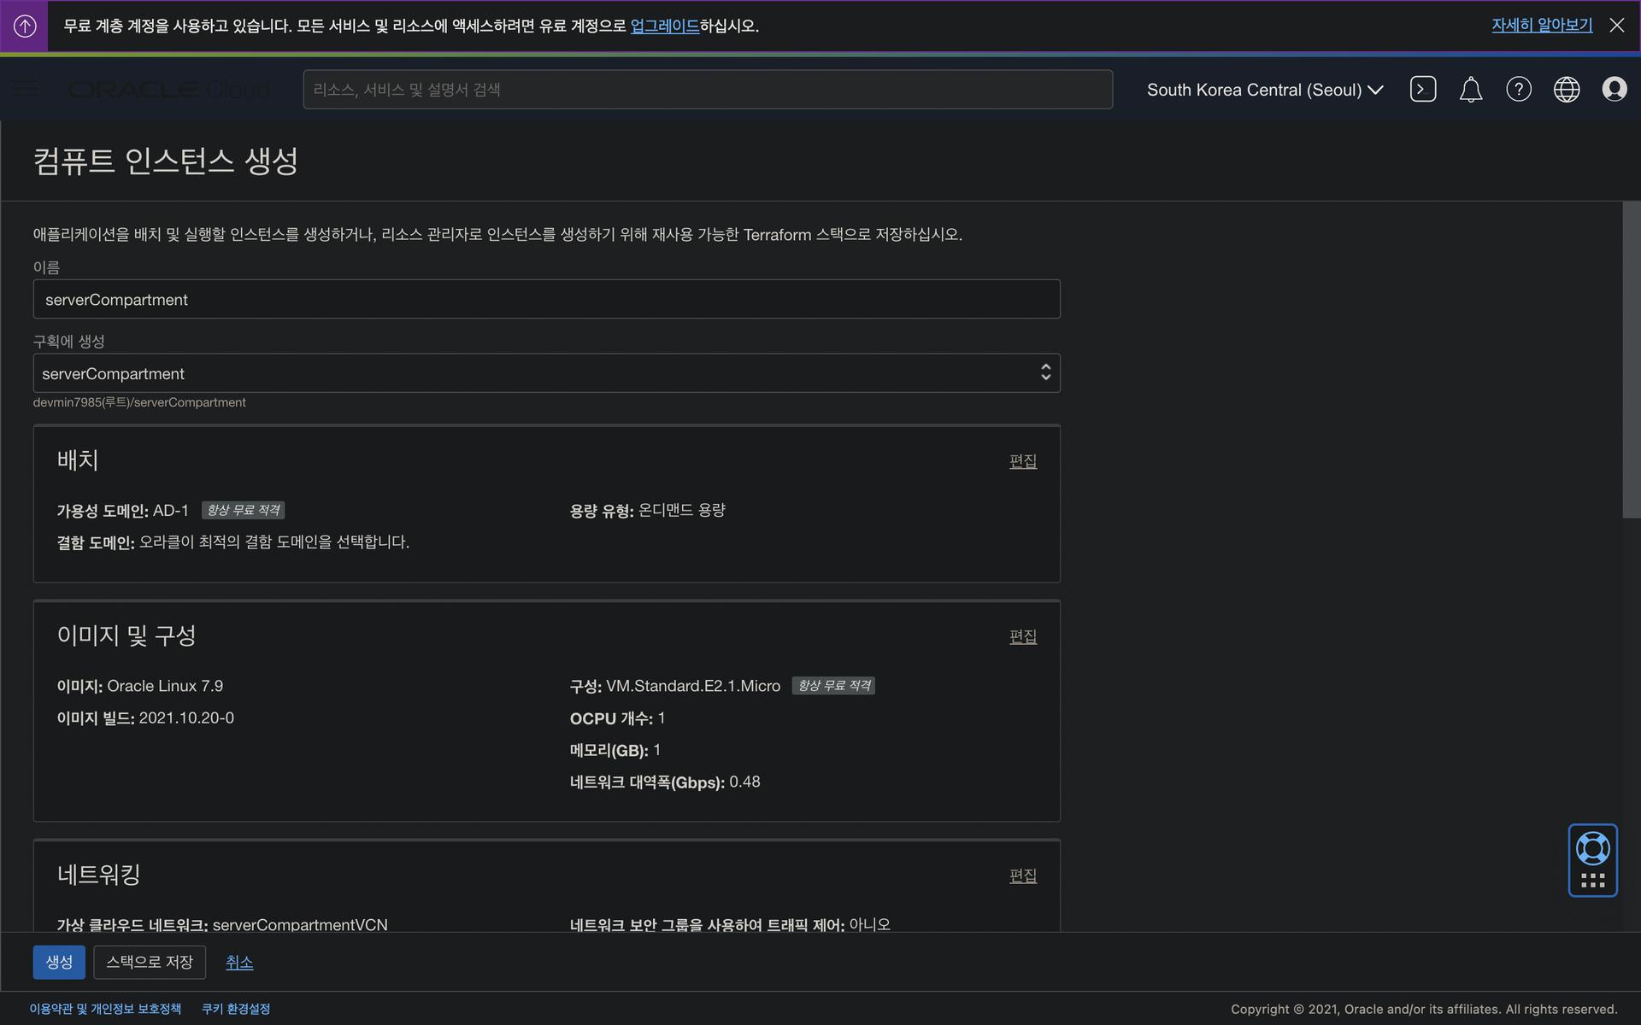Click the instance name input field

coord(546,300)
